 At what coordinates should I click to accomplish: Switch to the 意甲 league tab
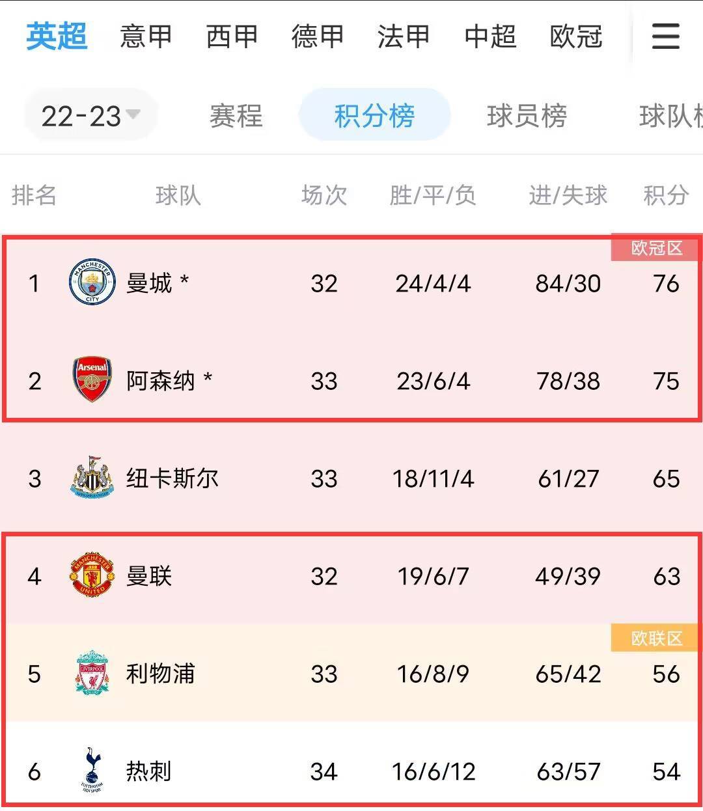(x=146, y=36)
